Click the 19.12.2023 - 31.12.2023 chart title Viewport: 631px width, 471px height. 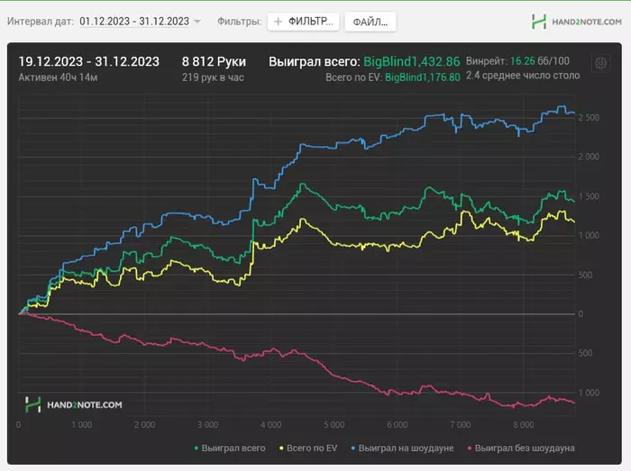[89, 62]
